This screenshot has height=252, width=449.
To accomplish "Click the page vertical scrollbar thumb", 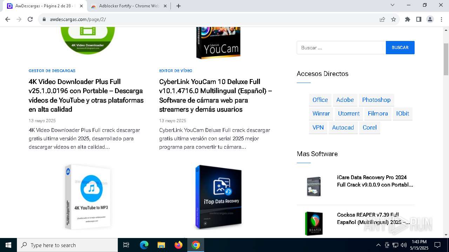I will pyautogui.click(x=446, y=59).
